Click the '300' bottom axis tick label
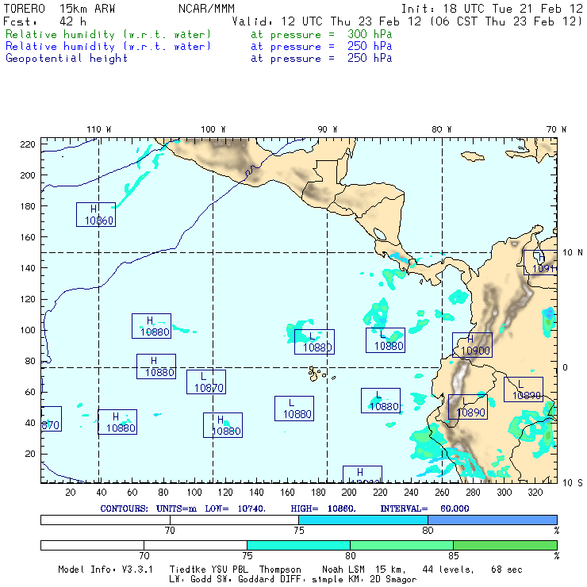 pyautogui.click(x=504, y=493)
